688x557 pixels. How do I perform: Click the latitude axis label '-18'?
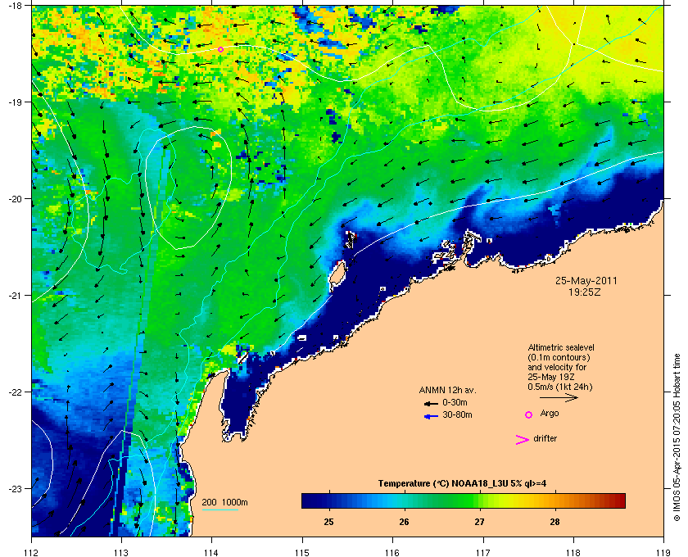coord(16,5)
